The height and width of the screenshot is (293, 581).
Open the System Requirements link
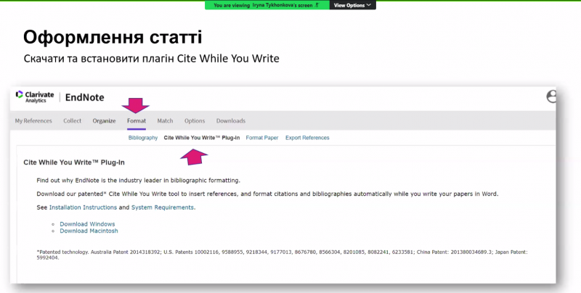coord(162,207)
